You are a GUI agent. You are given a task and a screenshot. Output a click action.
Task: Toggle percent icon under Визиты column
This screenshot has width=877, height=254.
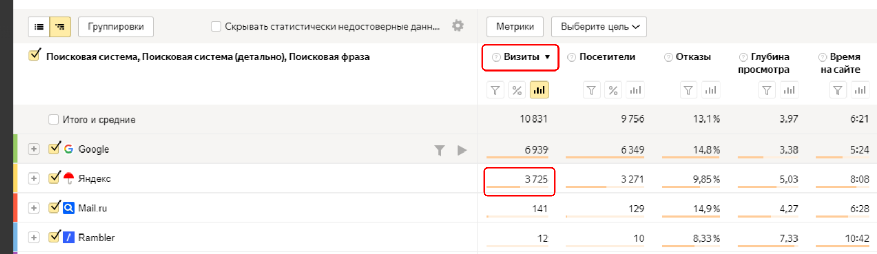point(517,90)
